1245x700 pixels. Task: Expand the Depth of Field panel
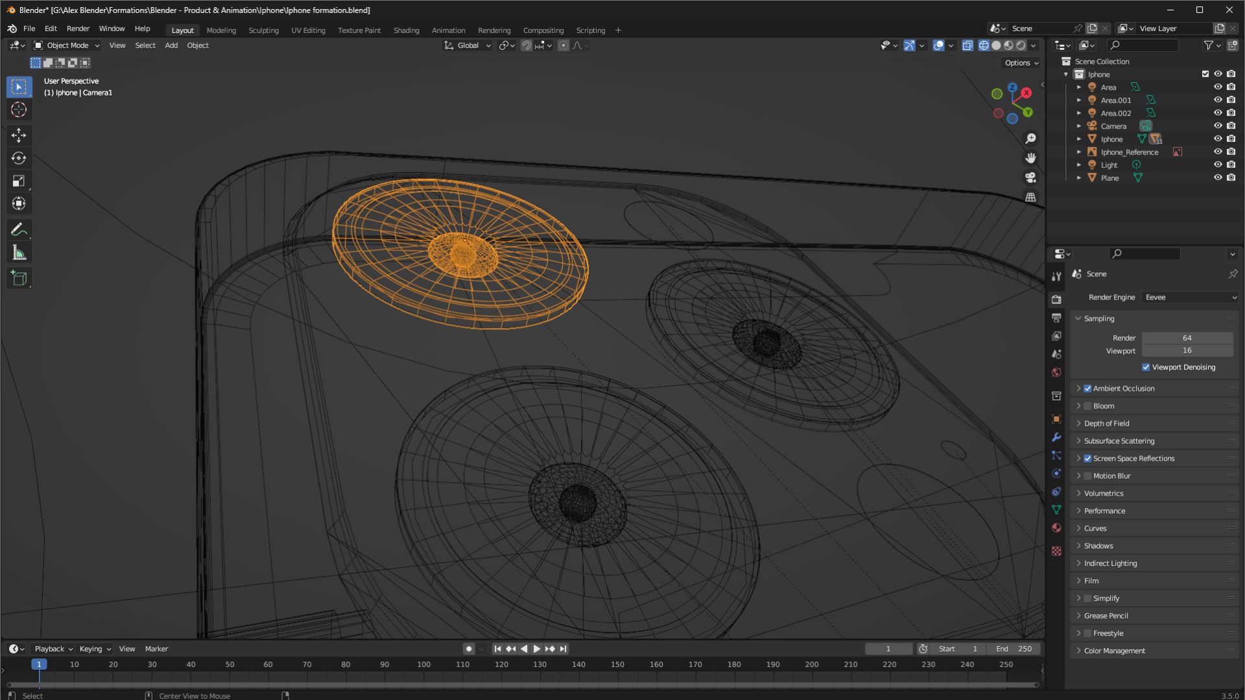(1106, 423)
